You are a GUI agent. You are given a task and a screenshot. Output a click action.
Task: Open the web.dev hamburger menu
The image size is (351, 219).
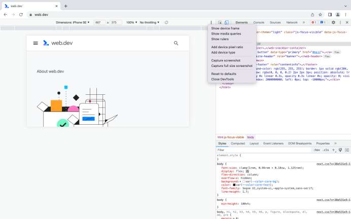pyautogui.click(x=36, y=43)
